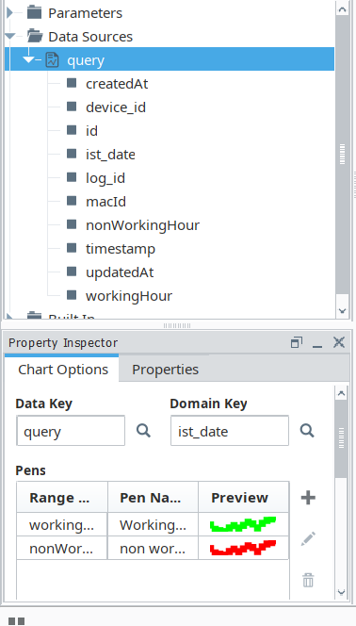This screenshot has height=626, width=356.
Task: Click the Data Sources folder icon
Action: pos(35,37)
